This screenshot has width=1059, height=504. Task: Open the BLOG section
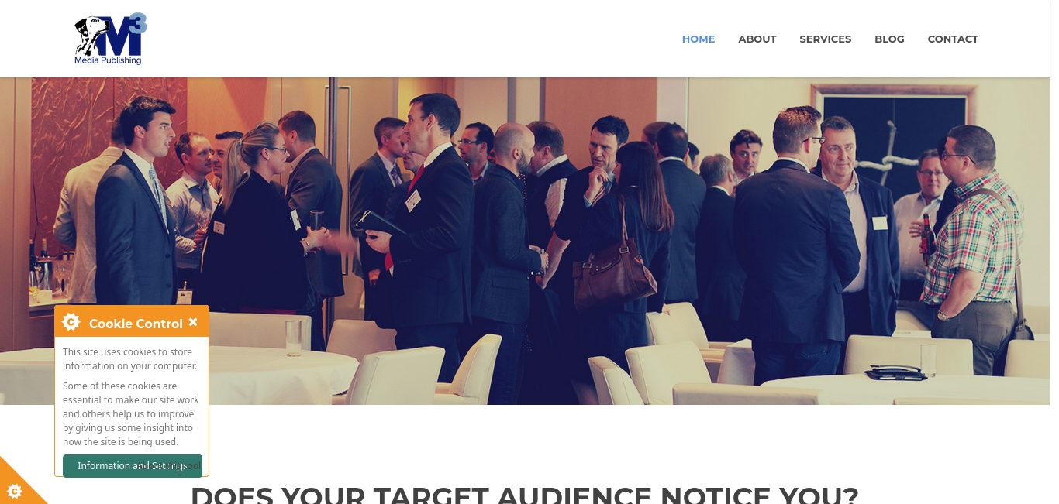coord(889,39)
